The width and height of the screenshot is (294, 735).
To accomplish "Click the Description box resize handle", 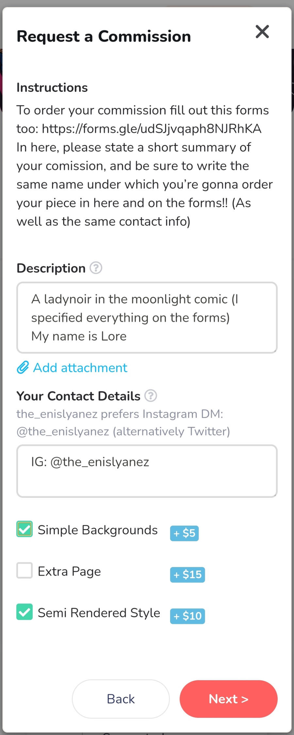I will coord(275,351).
